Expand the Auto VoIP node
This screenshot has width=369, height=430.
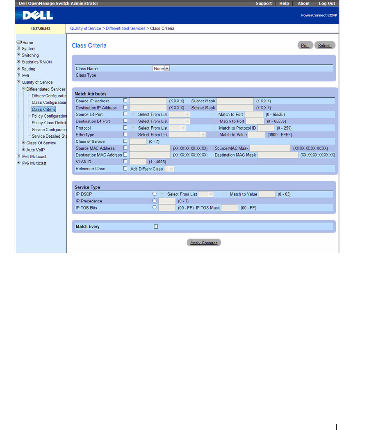coord(23,150)
